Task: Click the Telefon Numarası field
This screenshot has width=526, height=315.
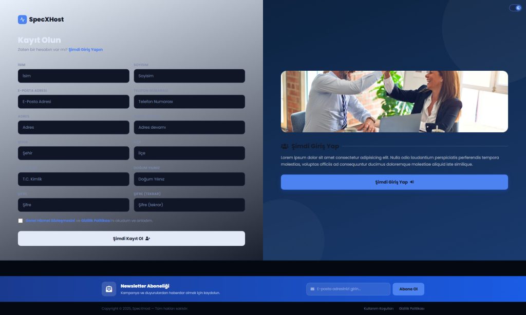Action: pos(189,102)
